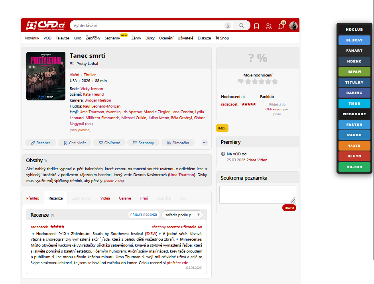Open the 1337X sidebar button
Screen dimensions: 374x284
tap(354, 145)
